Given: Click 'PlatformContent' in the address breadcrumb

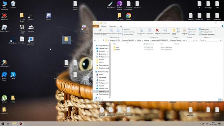Looking at the screenshot, I should pos(176,40).
